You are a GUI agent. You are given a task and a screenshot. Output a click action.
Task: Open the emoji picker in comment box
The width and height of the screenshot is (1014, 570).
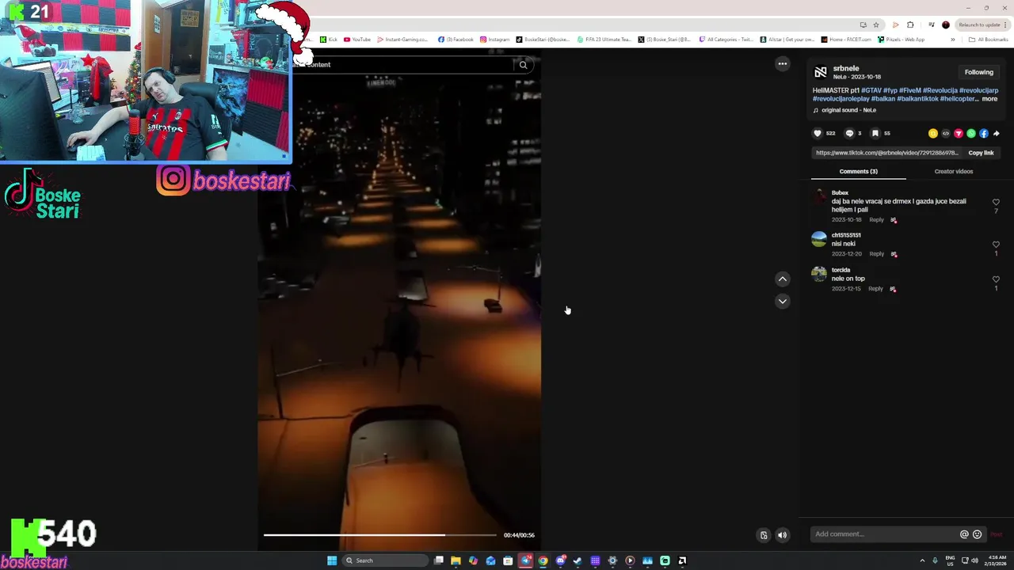tap(977, 534)
